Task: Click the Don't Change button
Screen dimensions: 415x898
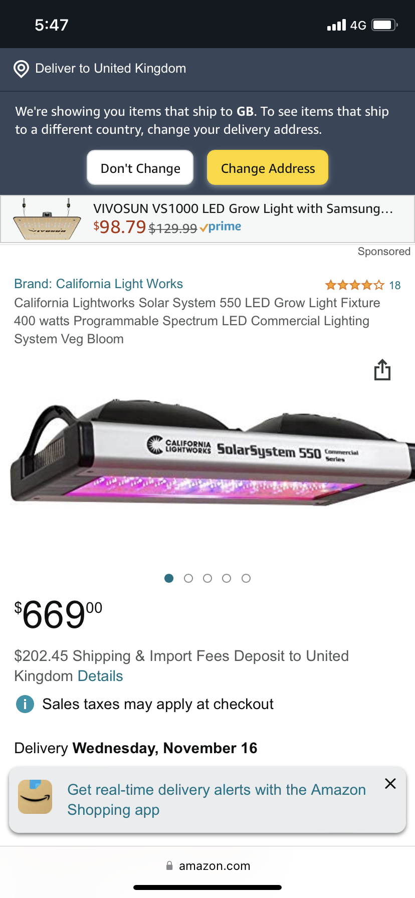Action: click(x=140, y=168)
